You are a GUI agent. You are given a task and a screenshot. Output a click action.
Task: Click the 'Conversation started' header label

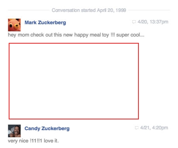(x=74, y=10)
